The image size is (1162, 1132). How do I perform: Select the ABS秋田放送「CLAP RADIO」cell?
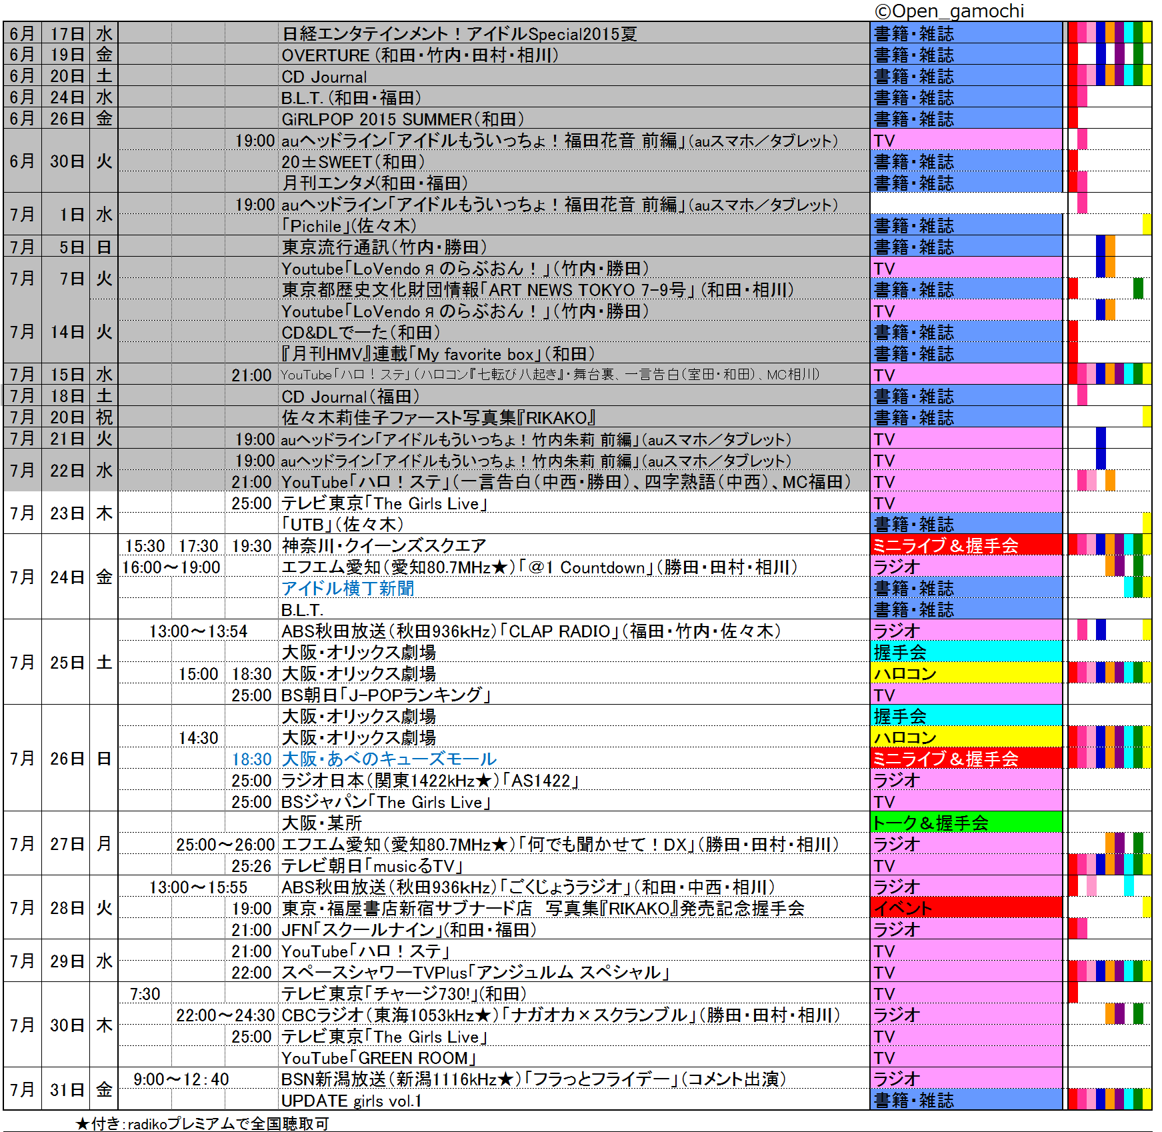click(x=574, y=631)
